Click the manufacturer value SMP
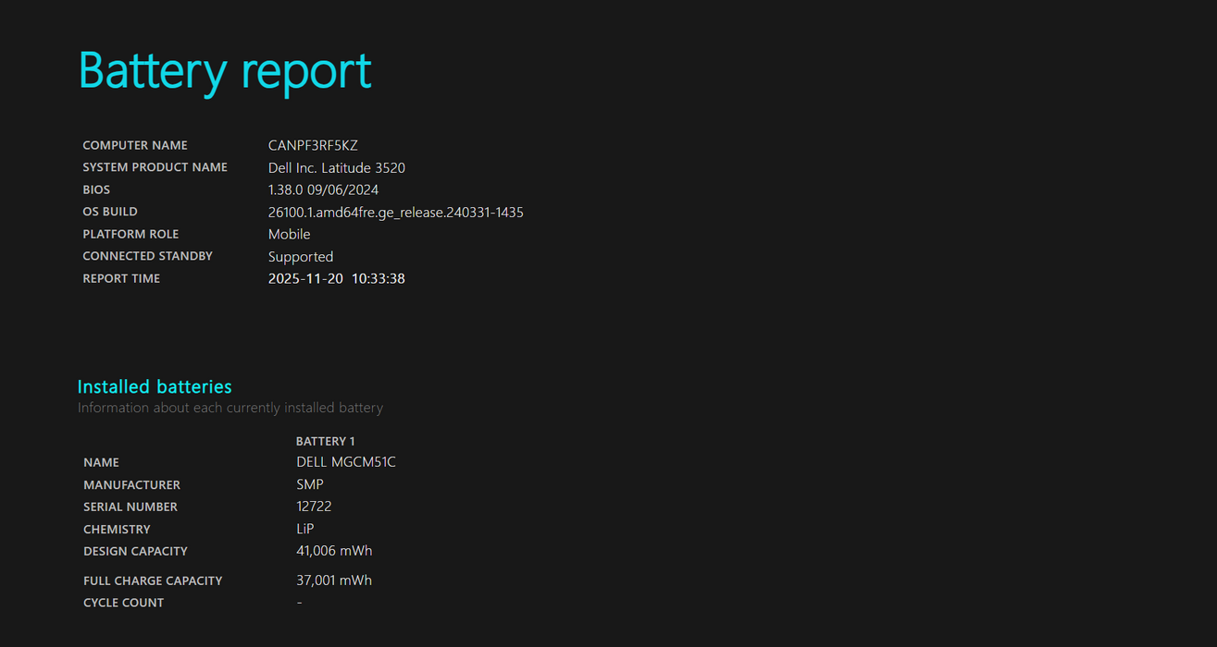This screenshot has width=1217, height=647. pos(310,484)
